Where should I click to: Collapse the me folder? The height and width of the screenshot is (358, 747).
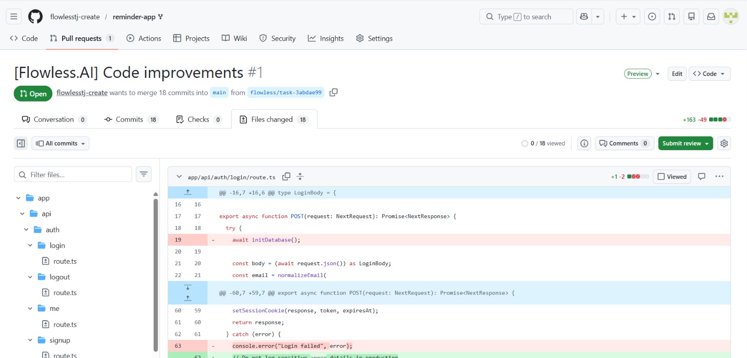click(30, 309)
